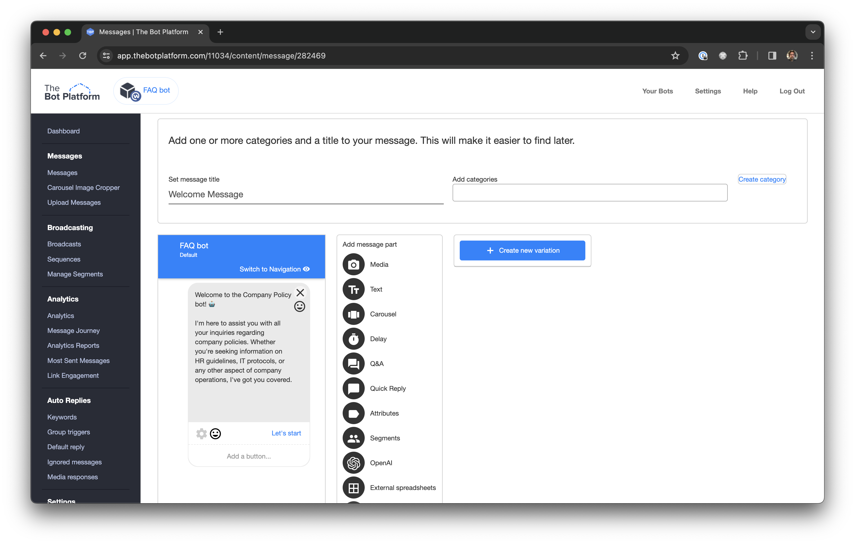This screenshot has height=544, width=855.
Task: Open Ignored messages
Action: 74,462
